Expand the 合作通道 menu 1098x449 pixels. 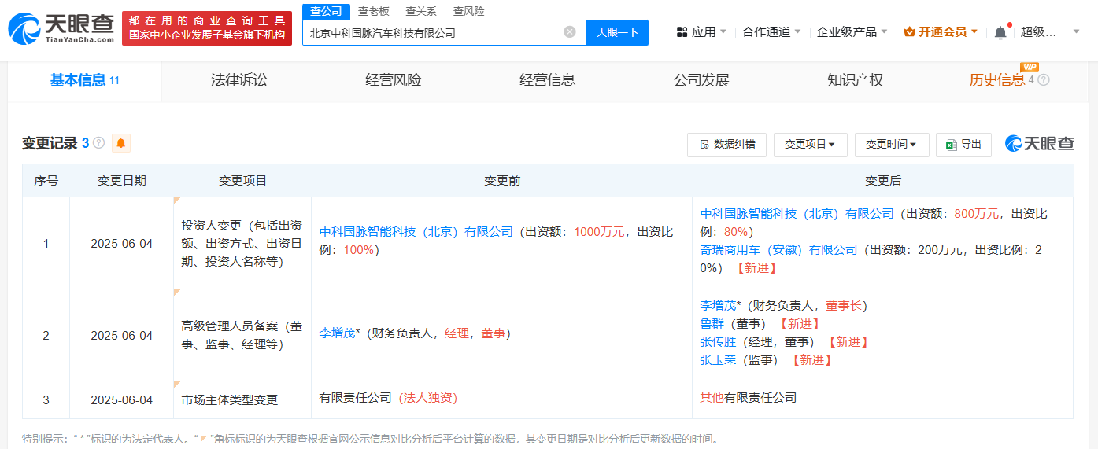[771, 32]
